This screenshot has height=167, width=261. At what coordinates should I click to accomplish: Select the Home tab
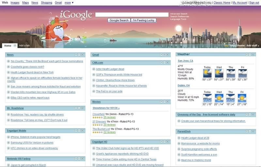(8, 46)
